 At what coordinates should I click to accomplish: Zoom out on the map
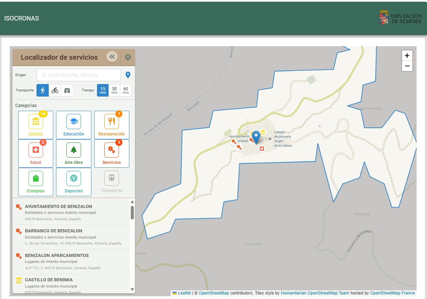tap(407, 66)
